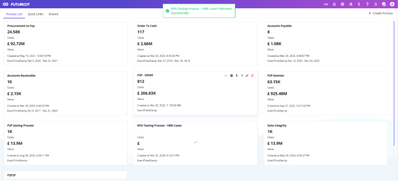Image resolution: width=398 pixels, height=181 pixels.
Task: Click the 812 cases value
Action: [141, 81]
